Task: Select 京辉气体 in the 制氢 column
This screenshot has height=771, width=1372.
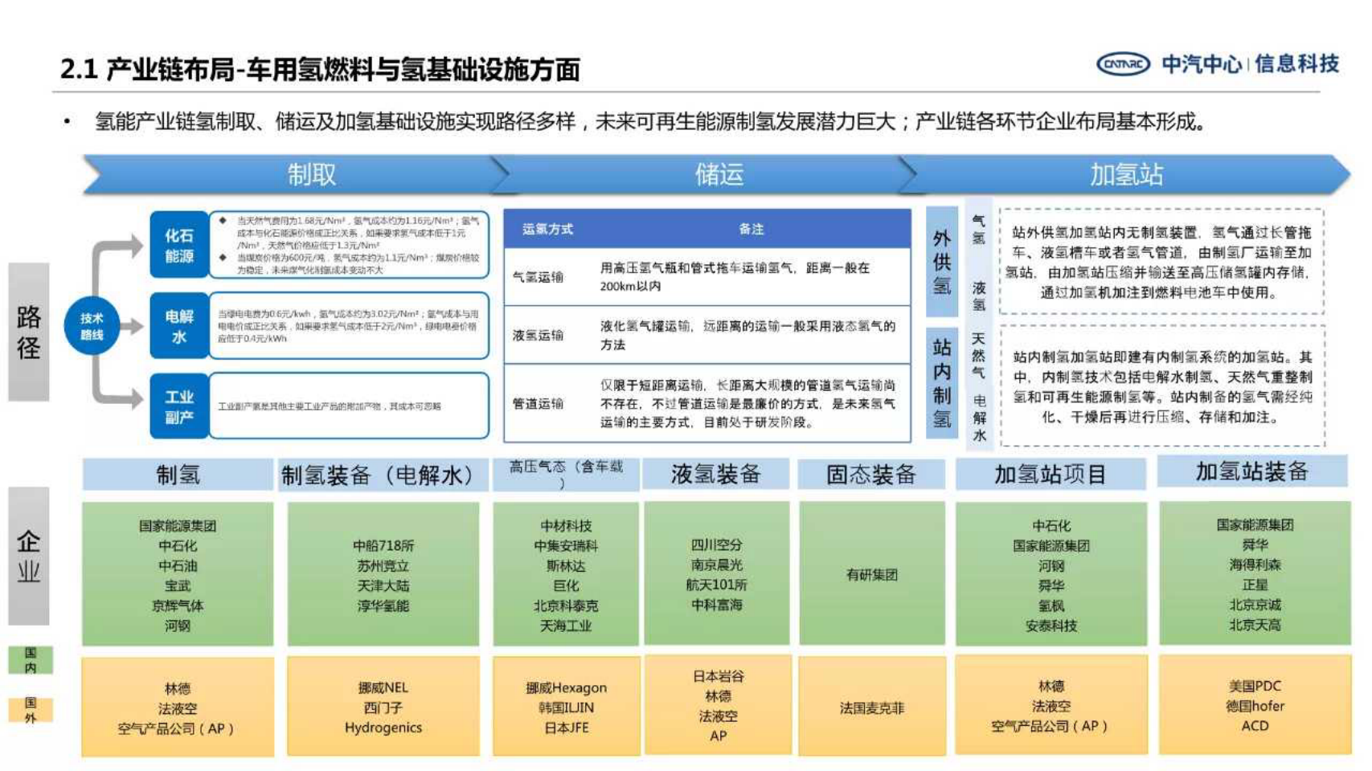Action: 178,606
